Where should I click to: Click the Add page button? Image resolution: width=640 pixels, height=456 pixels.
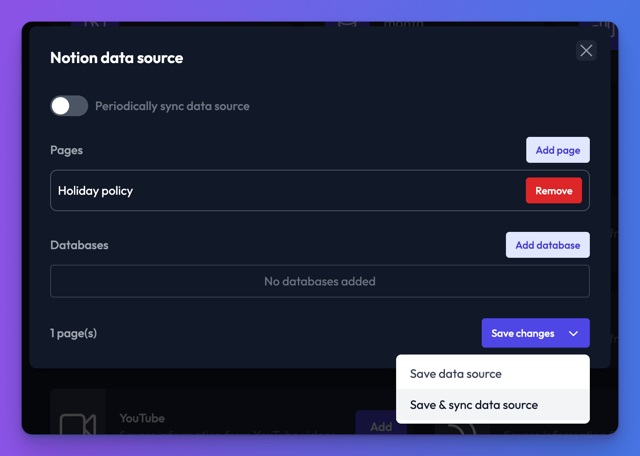[x=558, y=150]
